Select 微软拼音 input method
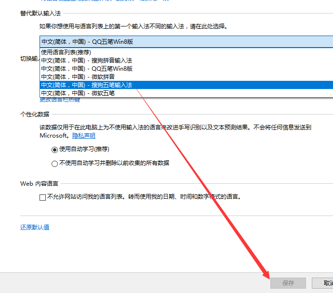The height and width of the screenshot is (293, 333). click(x=186, y=77)
